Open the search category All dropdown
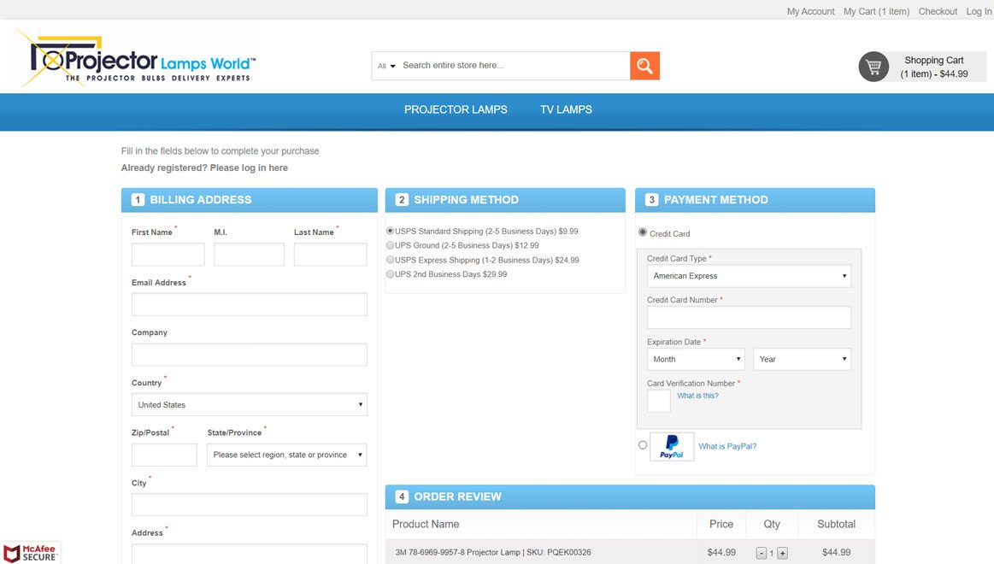 (386, 66)
